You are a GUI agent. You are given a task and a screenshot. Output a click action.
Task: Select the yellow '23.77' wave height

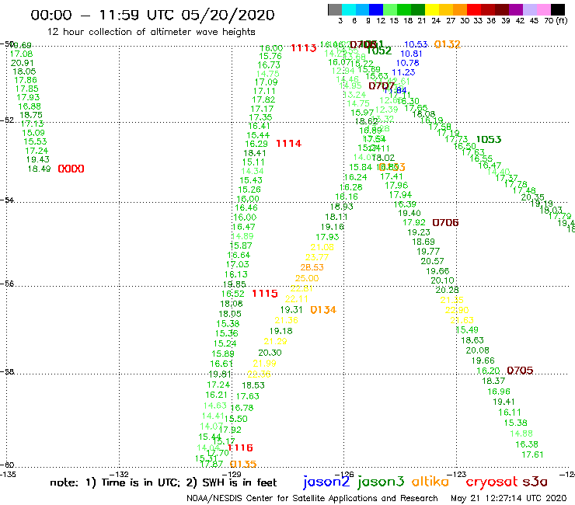coord(317,257)
